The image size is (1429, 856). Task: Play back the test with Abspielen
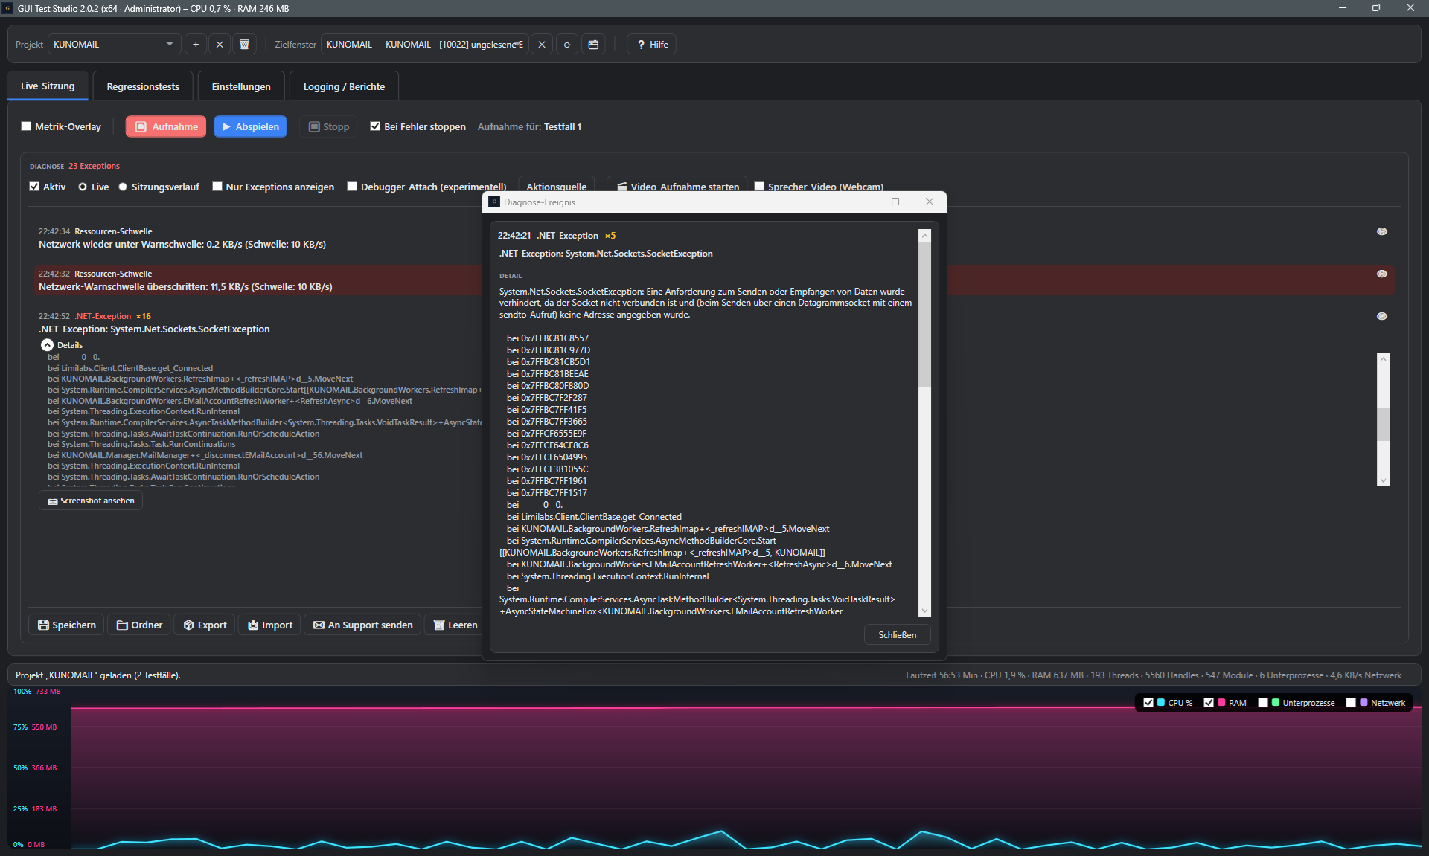tap(250, 126)
